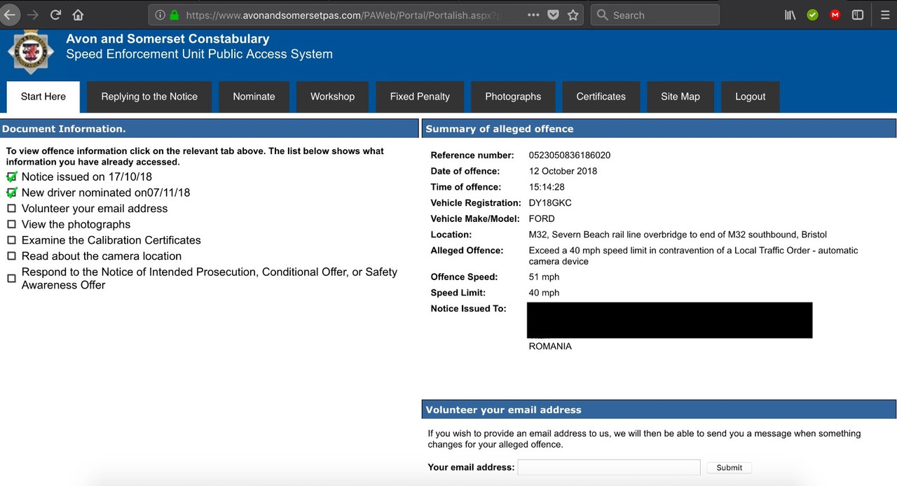Bookmark this page with the star icon
The width and height of the screenshot is (897, 486).
pyautogui.click(x=573, y=15)
